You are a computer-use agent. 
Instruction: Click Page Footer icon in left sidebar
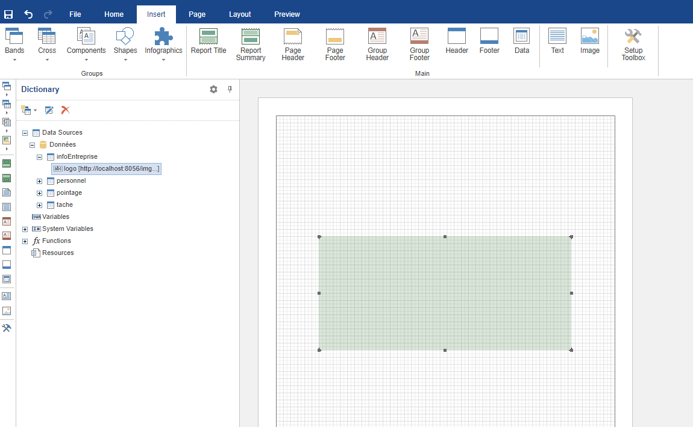coord(7,207)
